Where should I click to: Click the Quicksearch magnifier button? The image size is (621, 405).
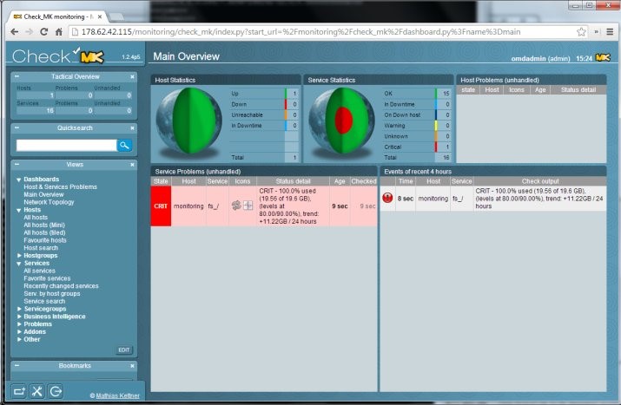pos(125,146)
